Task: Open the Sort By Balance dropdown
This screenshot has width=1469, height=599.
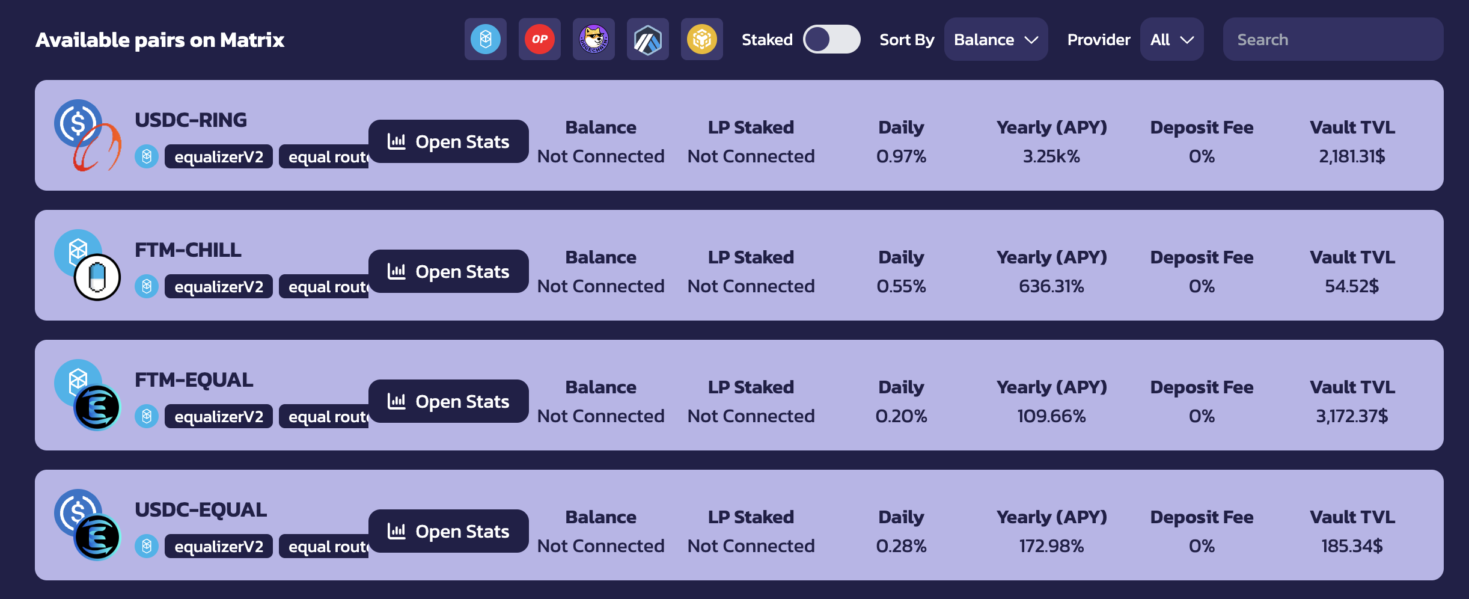Action: [995, 40]
